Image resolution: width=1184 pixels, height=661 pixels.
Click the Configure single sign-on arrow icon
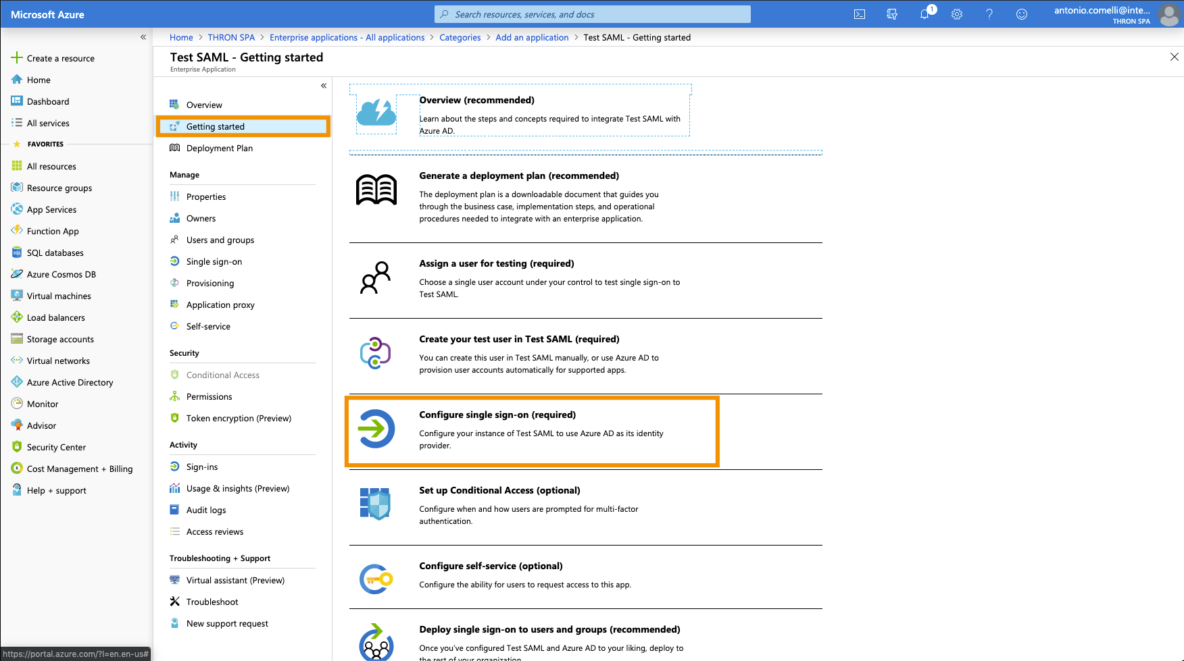(x=376, y=429)
